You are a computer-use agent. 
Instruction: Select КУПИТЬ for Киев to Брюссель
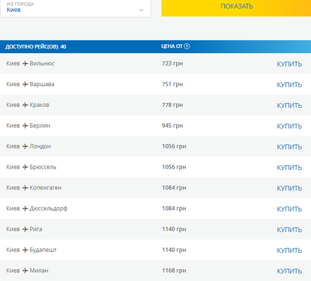(289, 168)
